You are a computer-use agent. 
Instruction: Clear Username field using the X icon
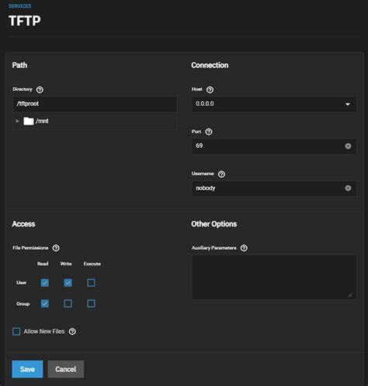(348, 188)
